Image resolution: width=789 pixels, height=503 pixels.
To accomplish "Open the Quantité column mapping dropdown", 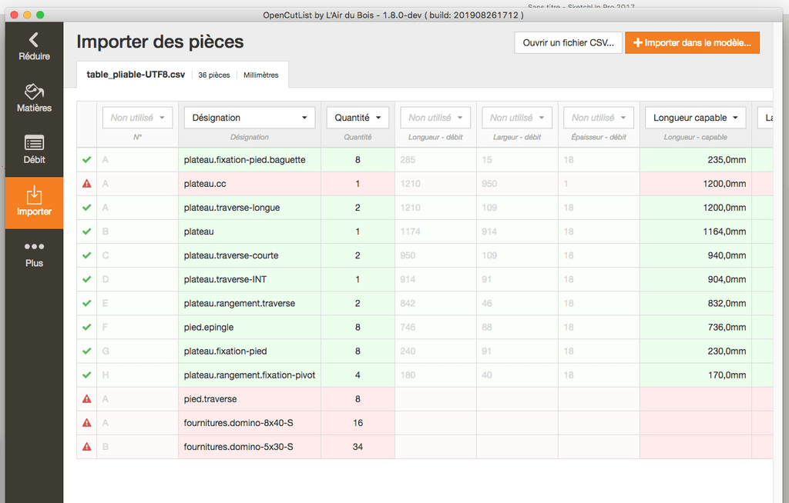I will [x=358, y=118].
